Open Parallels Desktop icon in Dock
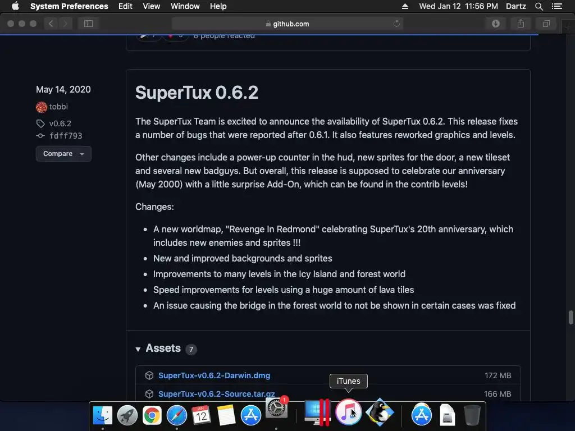This screenshot has height=431, width=575. [x=318, y=412]
